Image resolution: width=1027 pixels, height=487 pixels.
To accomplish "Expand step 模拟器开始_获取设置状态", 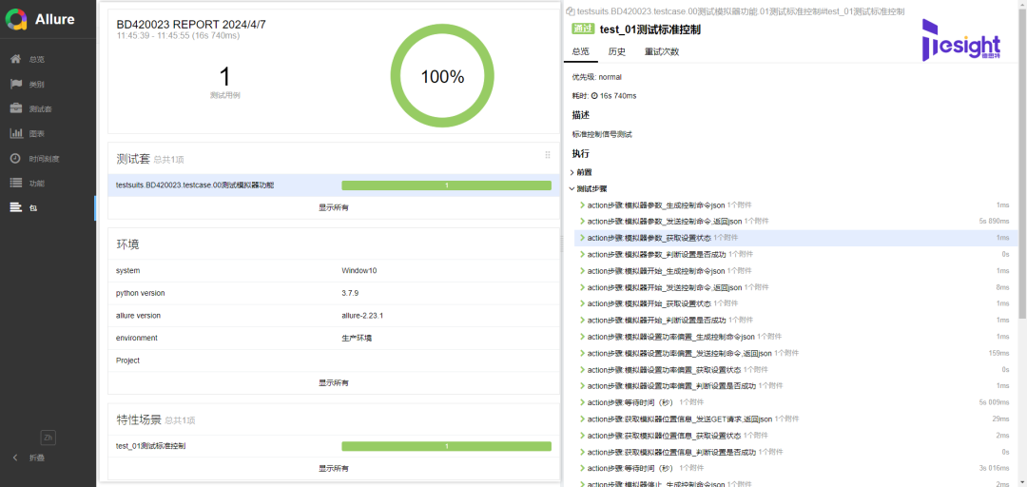I will 794,303.
